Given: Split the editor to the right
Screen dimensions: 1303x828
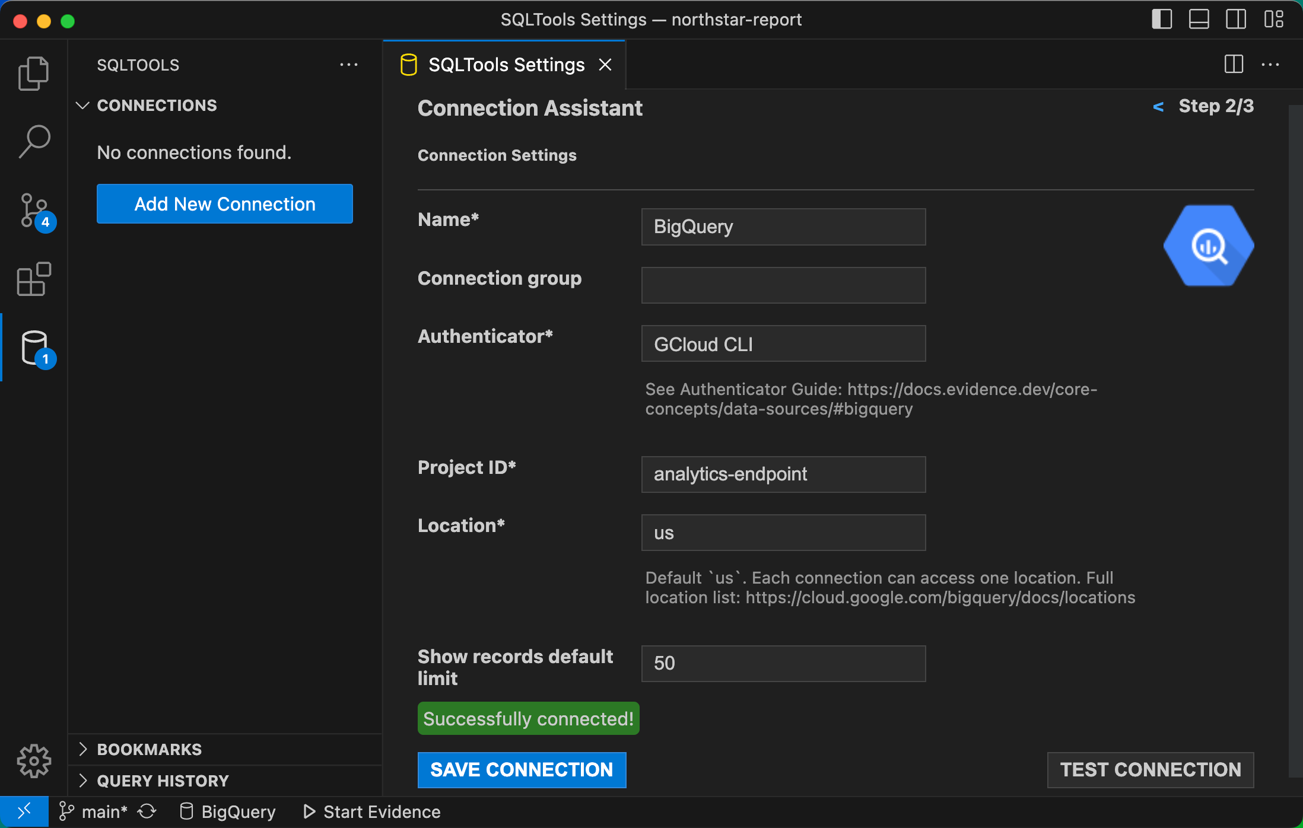Looking at the screenshot, I should 1234,64.
